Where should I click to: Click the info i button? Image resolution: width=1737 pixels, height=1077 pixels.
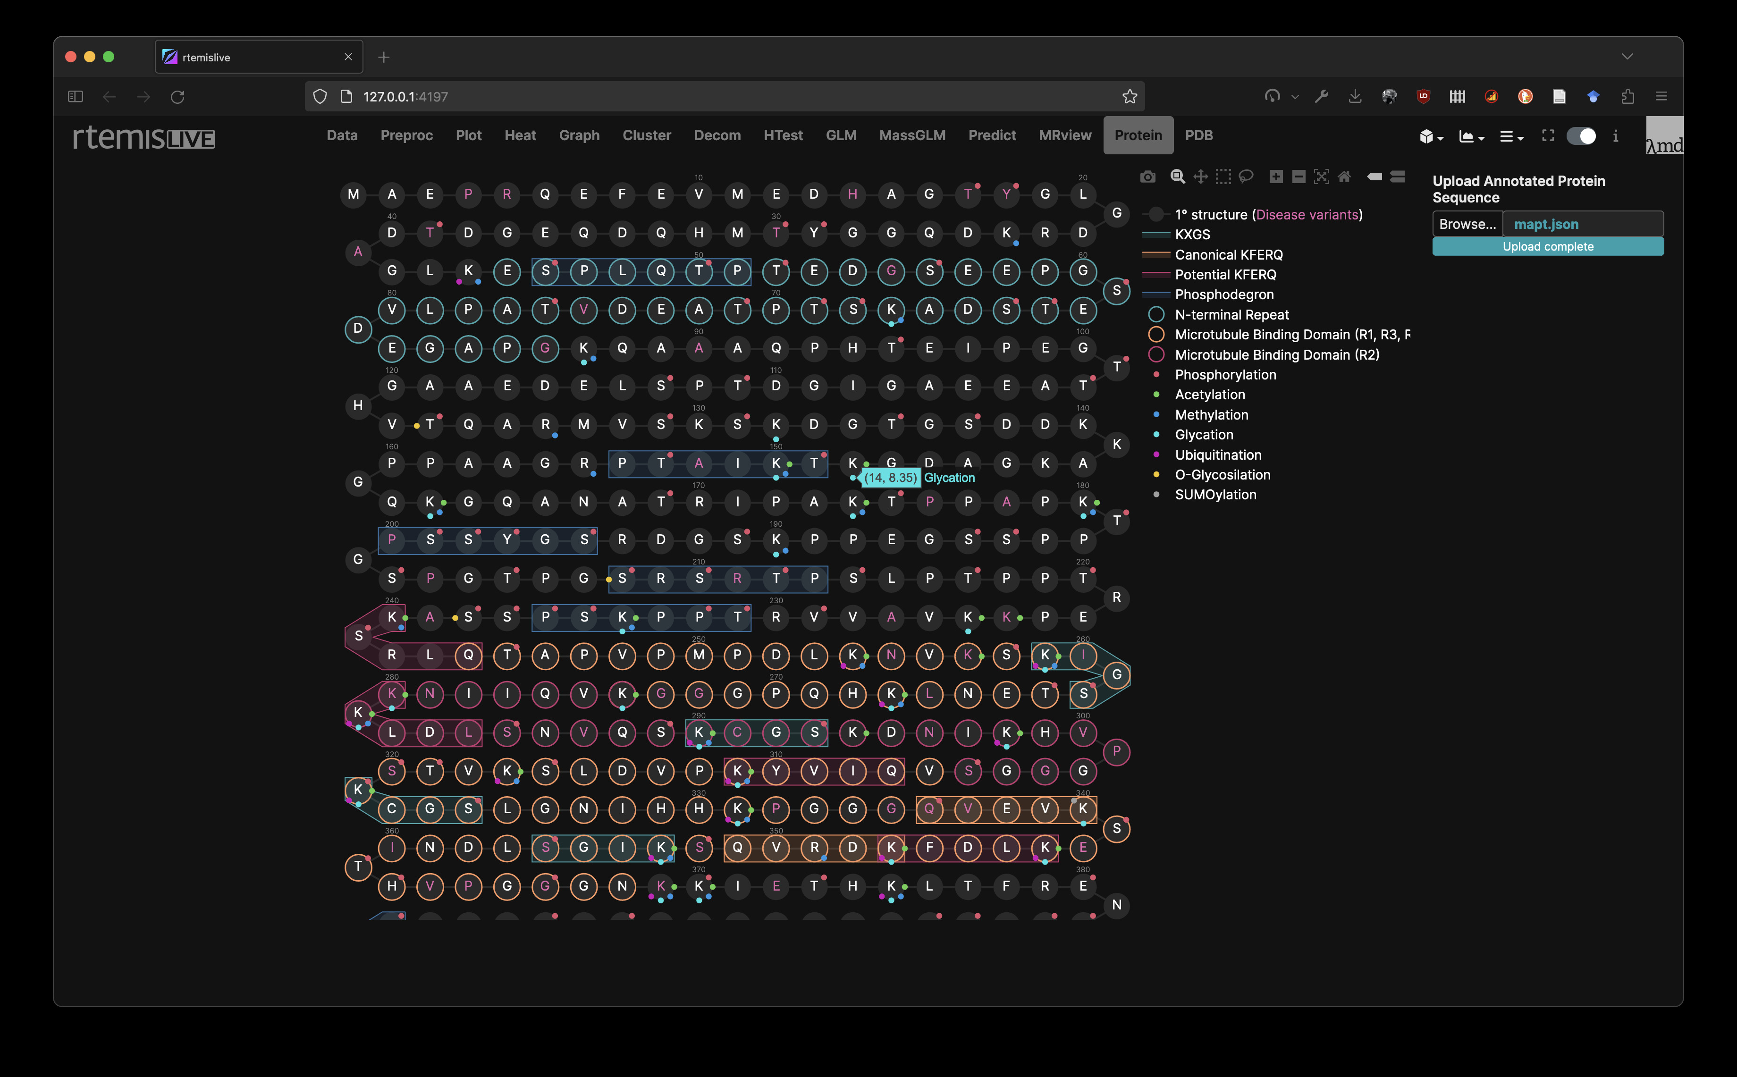pos(1615,136)
